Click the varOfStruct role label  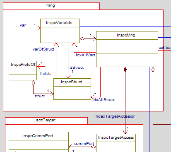pyautogui.click(x=43, y=49)
